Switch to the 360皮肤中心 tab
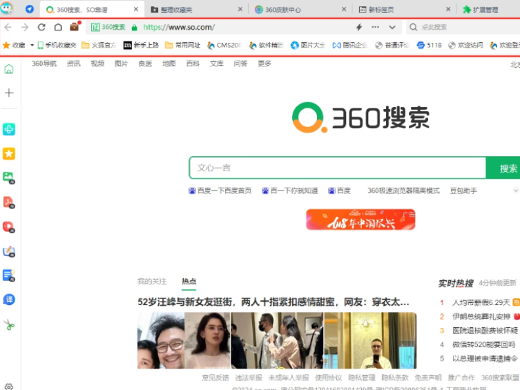 (x=300, y=10)
